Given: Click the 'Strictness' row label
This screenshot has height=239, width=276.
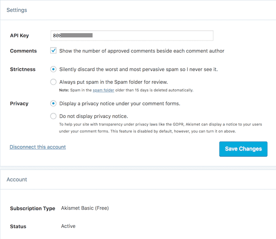Looking at the screenshot, I should coord(23,69).
